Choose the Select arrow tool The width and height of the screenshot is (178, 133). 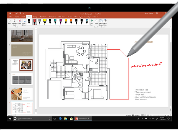[10, 22]
